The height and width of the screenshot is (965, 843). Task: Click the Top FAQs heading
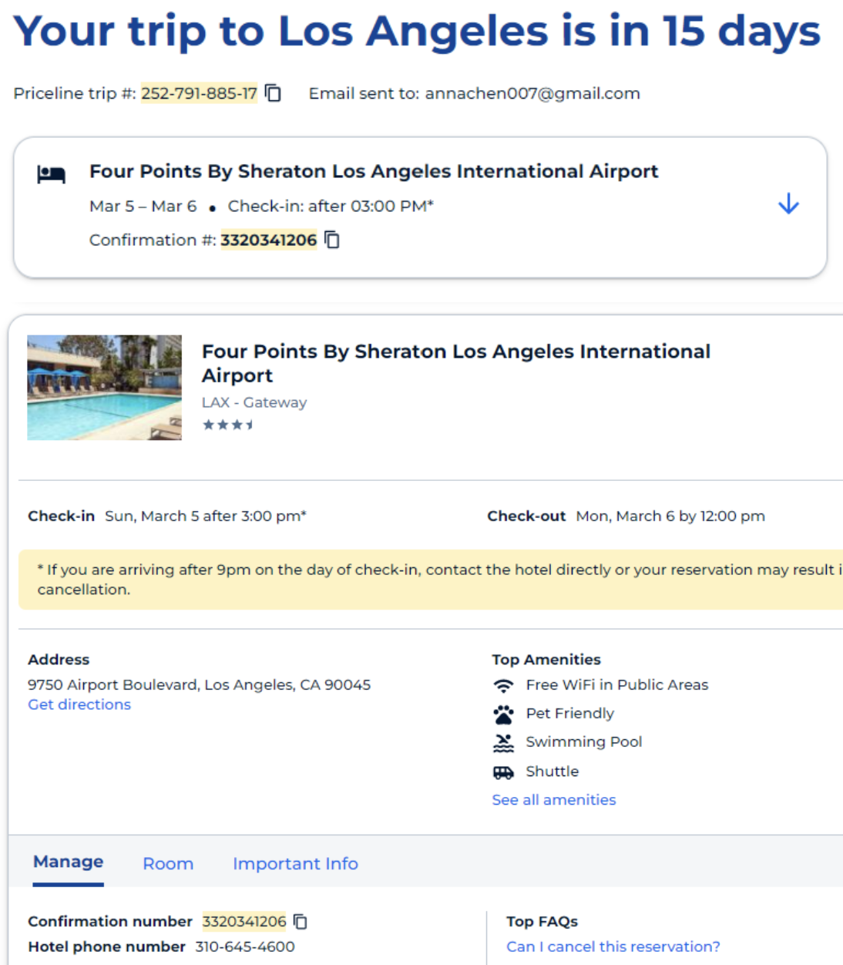[x=542, y=921]
